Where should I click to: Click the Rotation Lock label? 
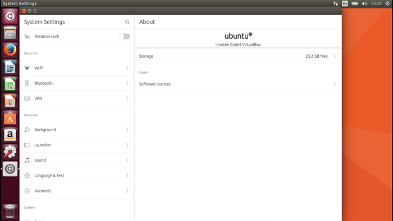(47, 36)
